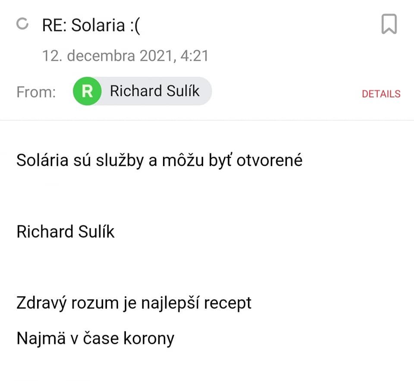Select the subject line RE: Solaria :(

[x=91, y=25]
